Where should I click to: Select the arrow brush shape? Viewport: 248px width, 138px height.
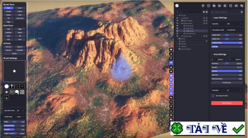(12, 86)
